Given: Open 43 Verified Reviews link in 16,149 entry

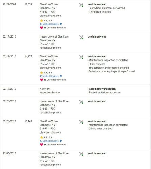Looking at the screenshot, I should [49, 141].
